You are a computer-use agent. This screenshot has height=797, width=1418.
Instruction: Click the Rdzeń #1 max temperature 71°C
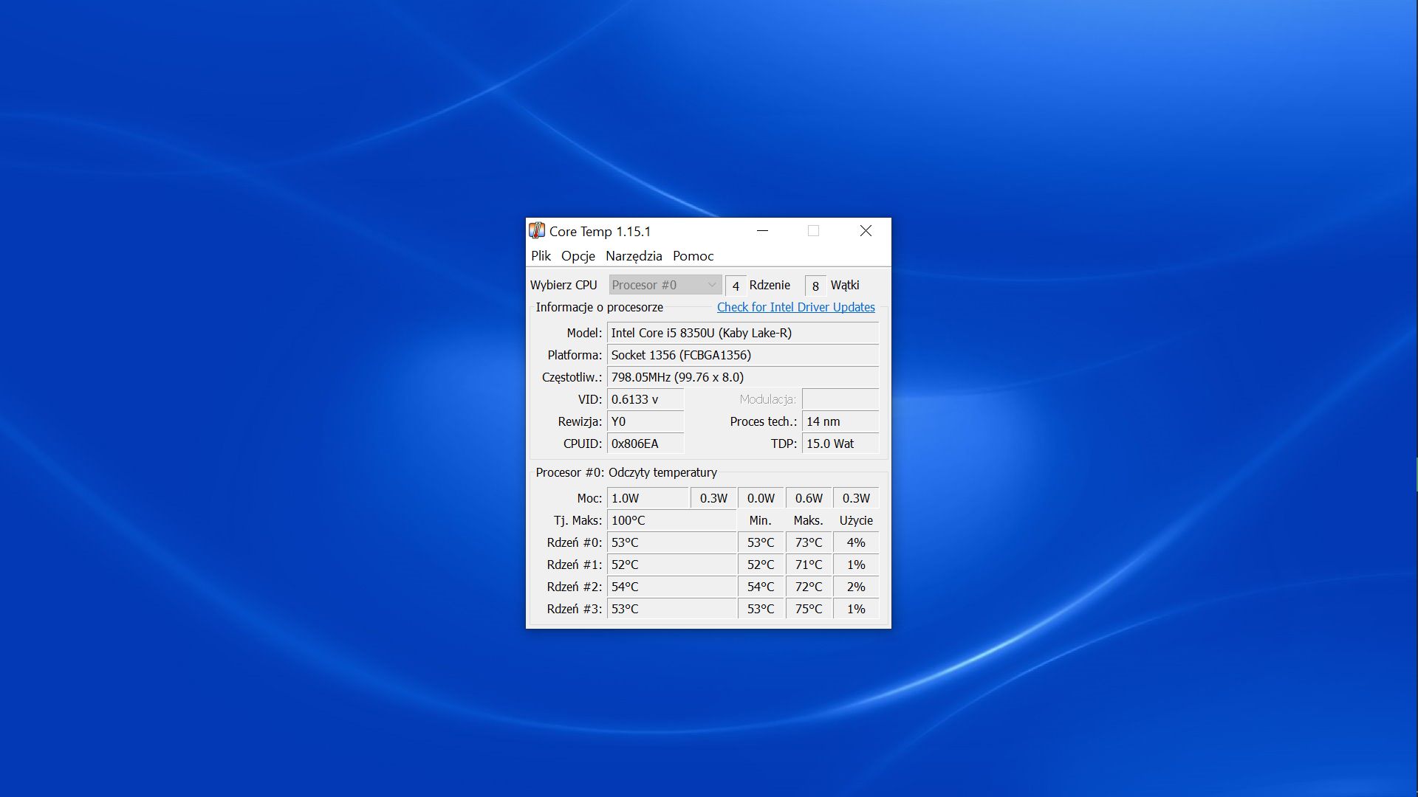pos(809,565)
